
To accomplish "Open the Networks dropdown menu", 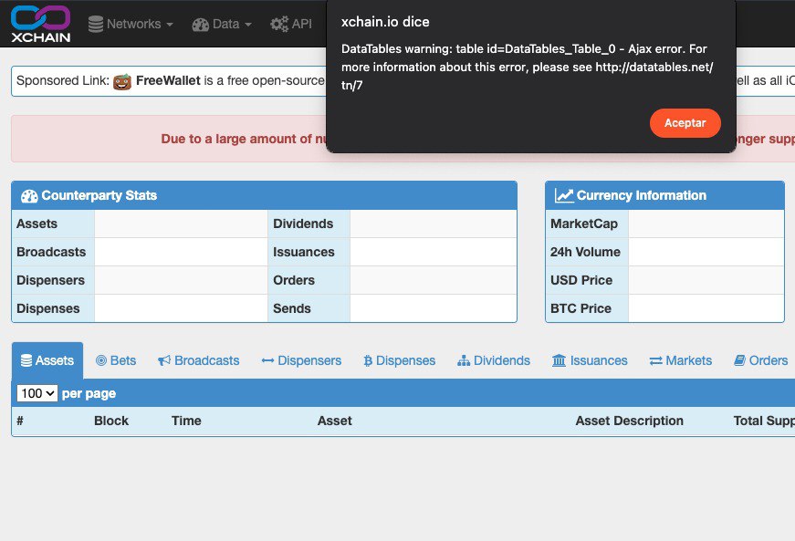I will 131,24.
